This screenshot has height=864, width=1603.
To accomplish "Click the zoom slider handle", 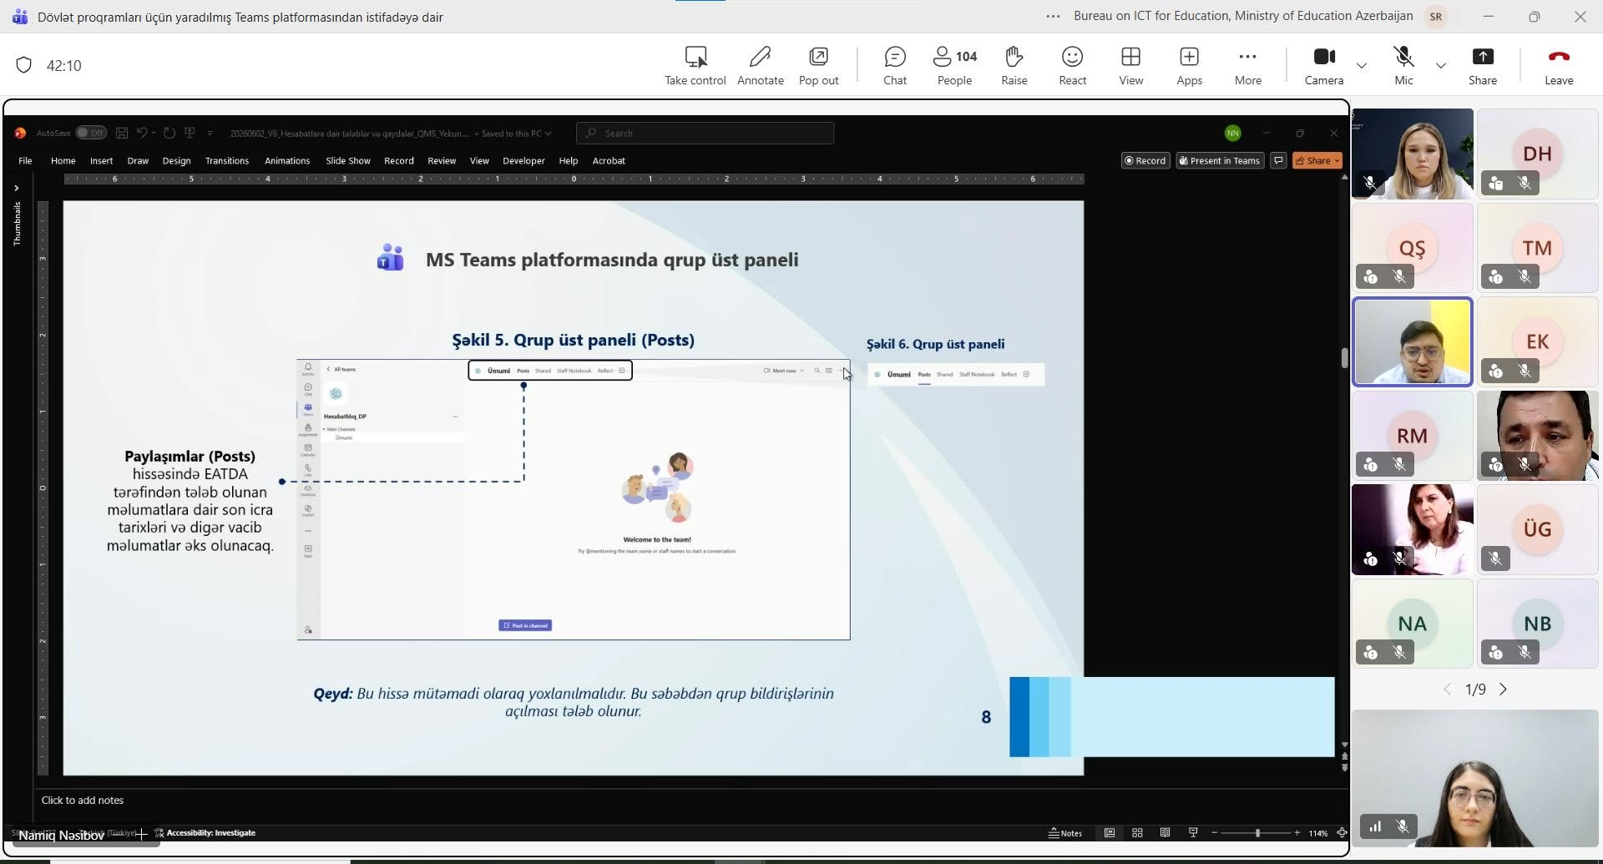I will [x=1257, y=833].
